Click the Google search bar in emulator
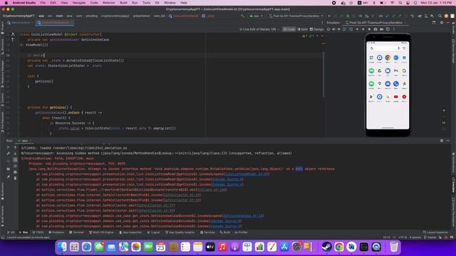 tap(388, 48)
